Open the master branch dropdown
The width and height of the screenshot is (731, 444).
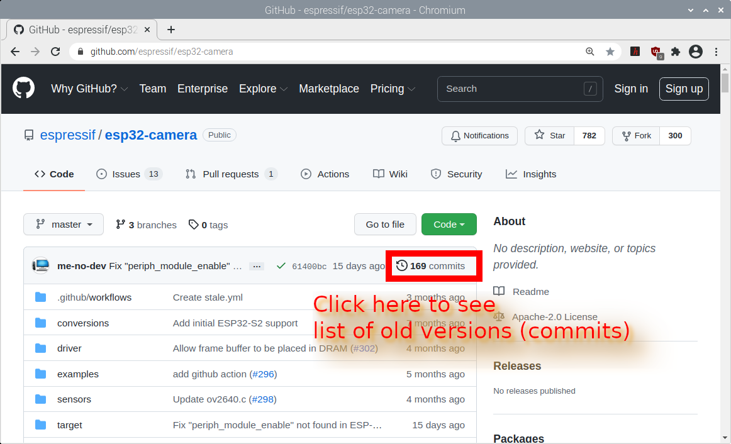click(64, 225)
